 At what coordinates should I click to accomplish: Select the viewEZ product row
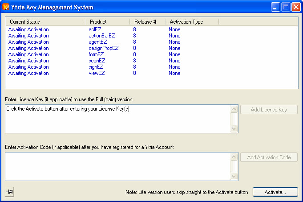pyautogui.click(x=97, y=73)
